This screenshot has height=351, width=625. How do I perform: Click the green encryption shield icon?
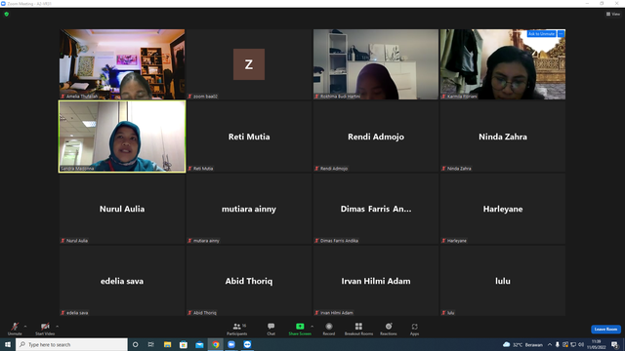tap(7, 14)
